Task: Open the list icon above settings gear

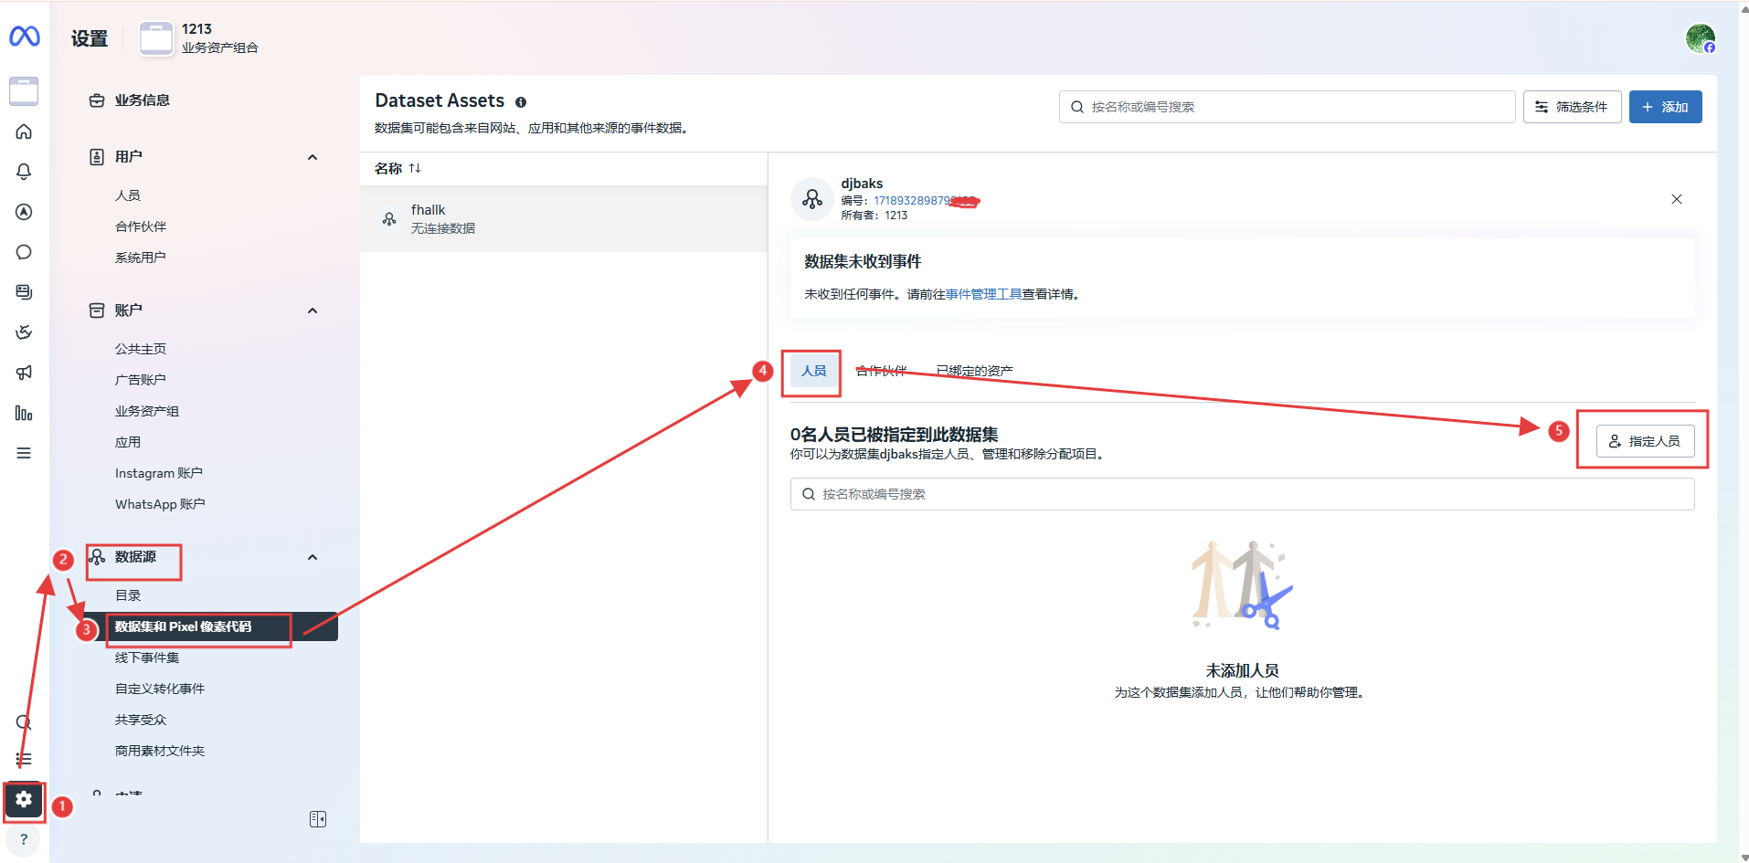Action: 24,759
